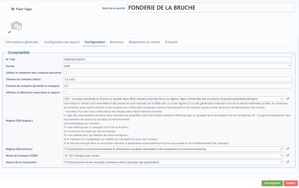The image size is (299, 188).
Task: Click the Nom de la société label
Action: click(x=114, y=8)
